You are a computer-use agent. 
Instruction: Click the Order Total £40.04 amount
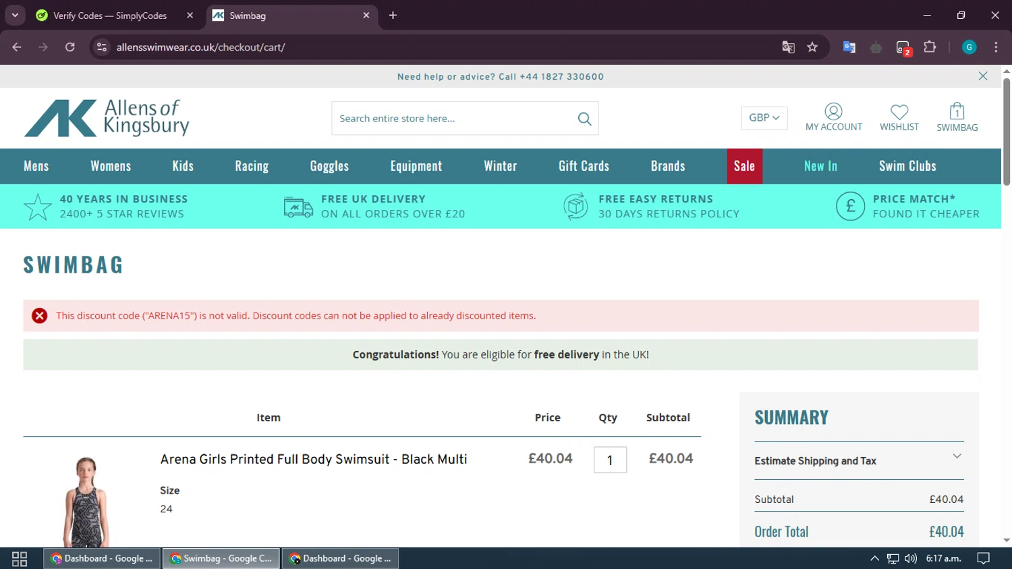946,532
